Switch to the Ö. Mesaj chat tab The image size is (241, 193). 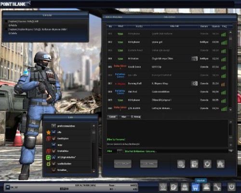pos(136,117)
